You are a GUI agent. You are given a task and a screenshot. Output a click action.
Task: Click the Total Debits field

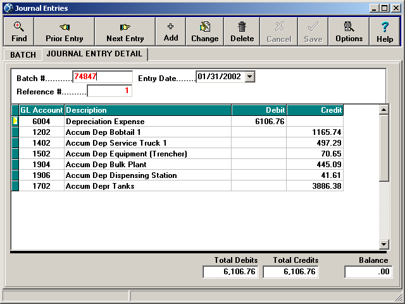pyautogui.click(x=230, y=272)
